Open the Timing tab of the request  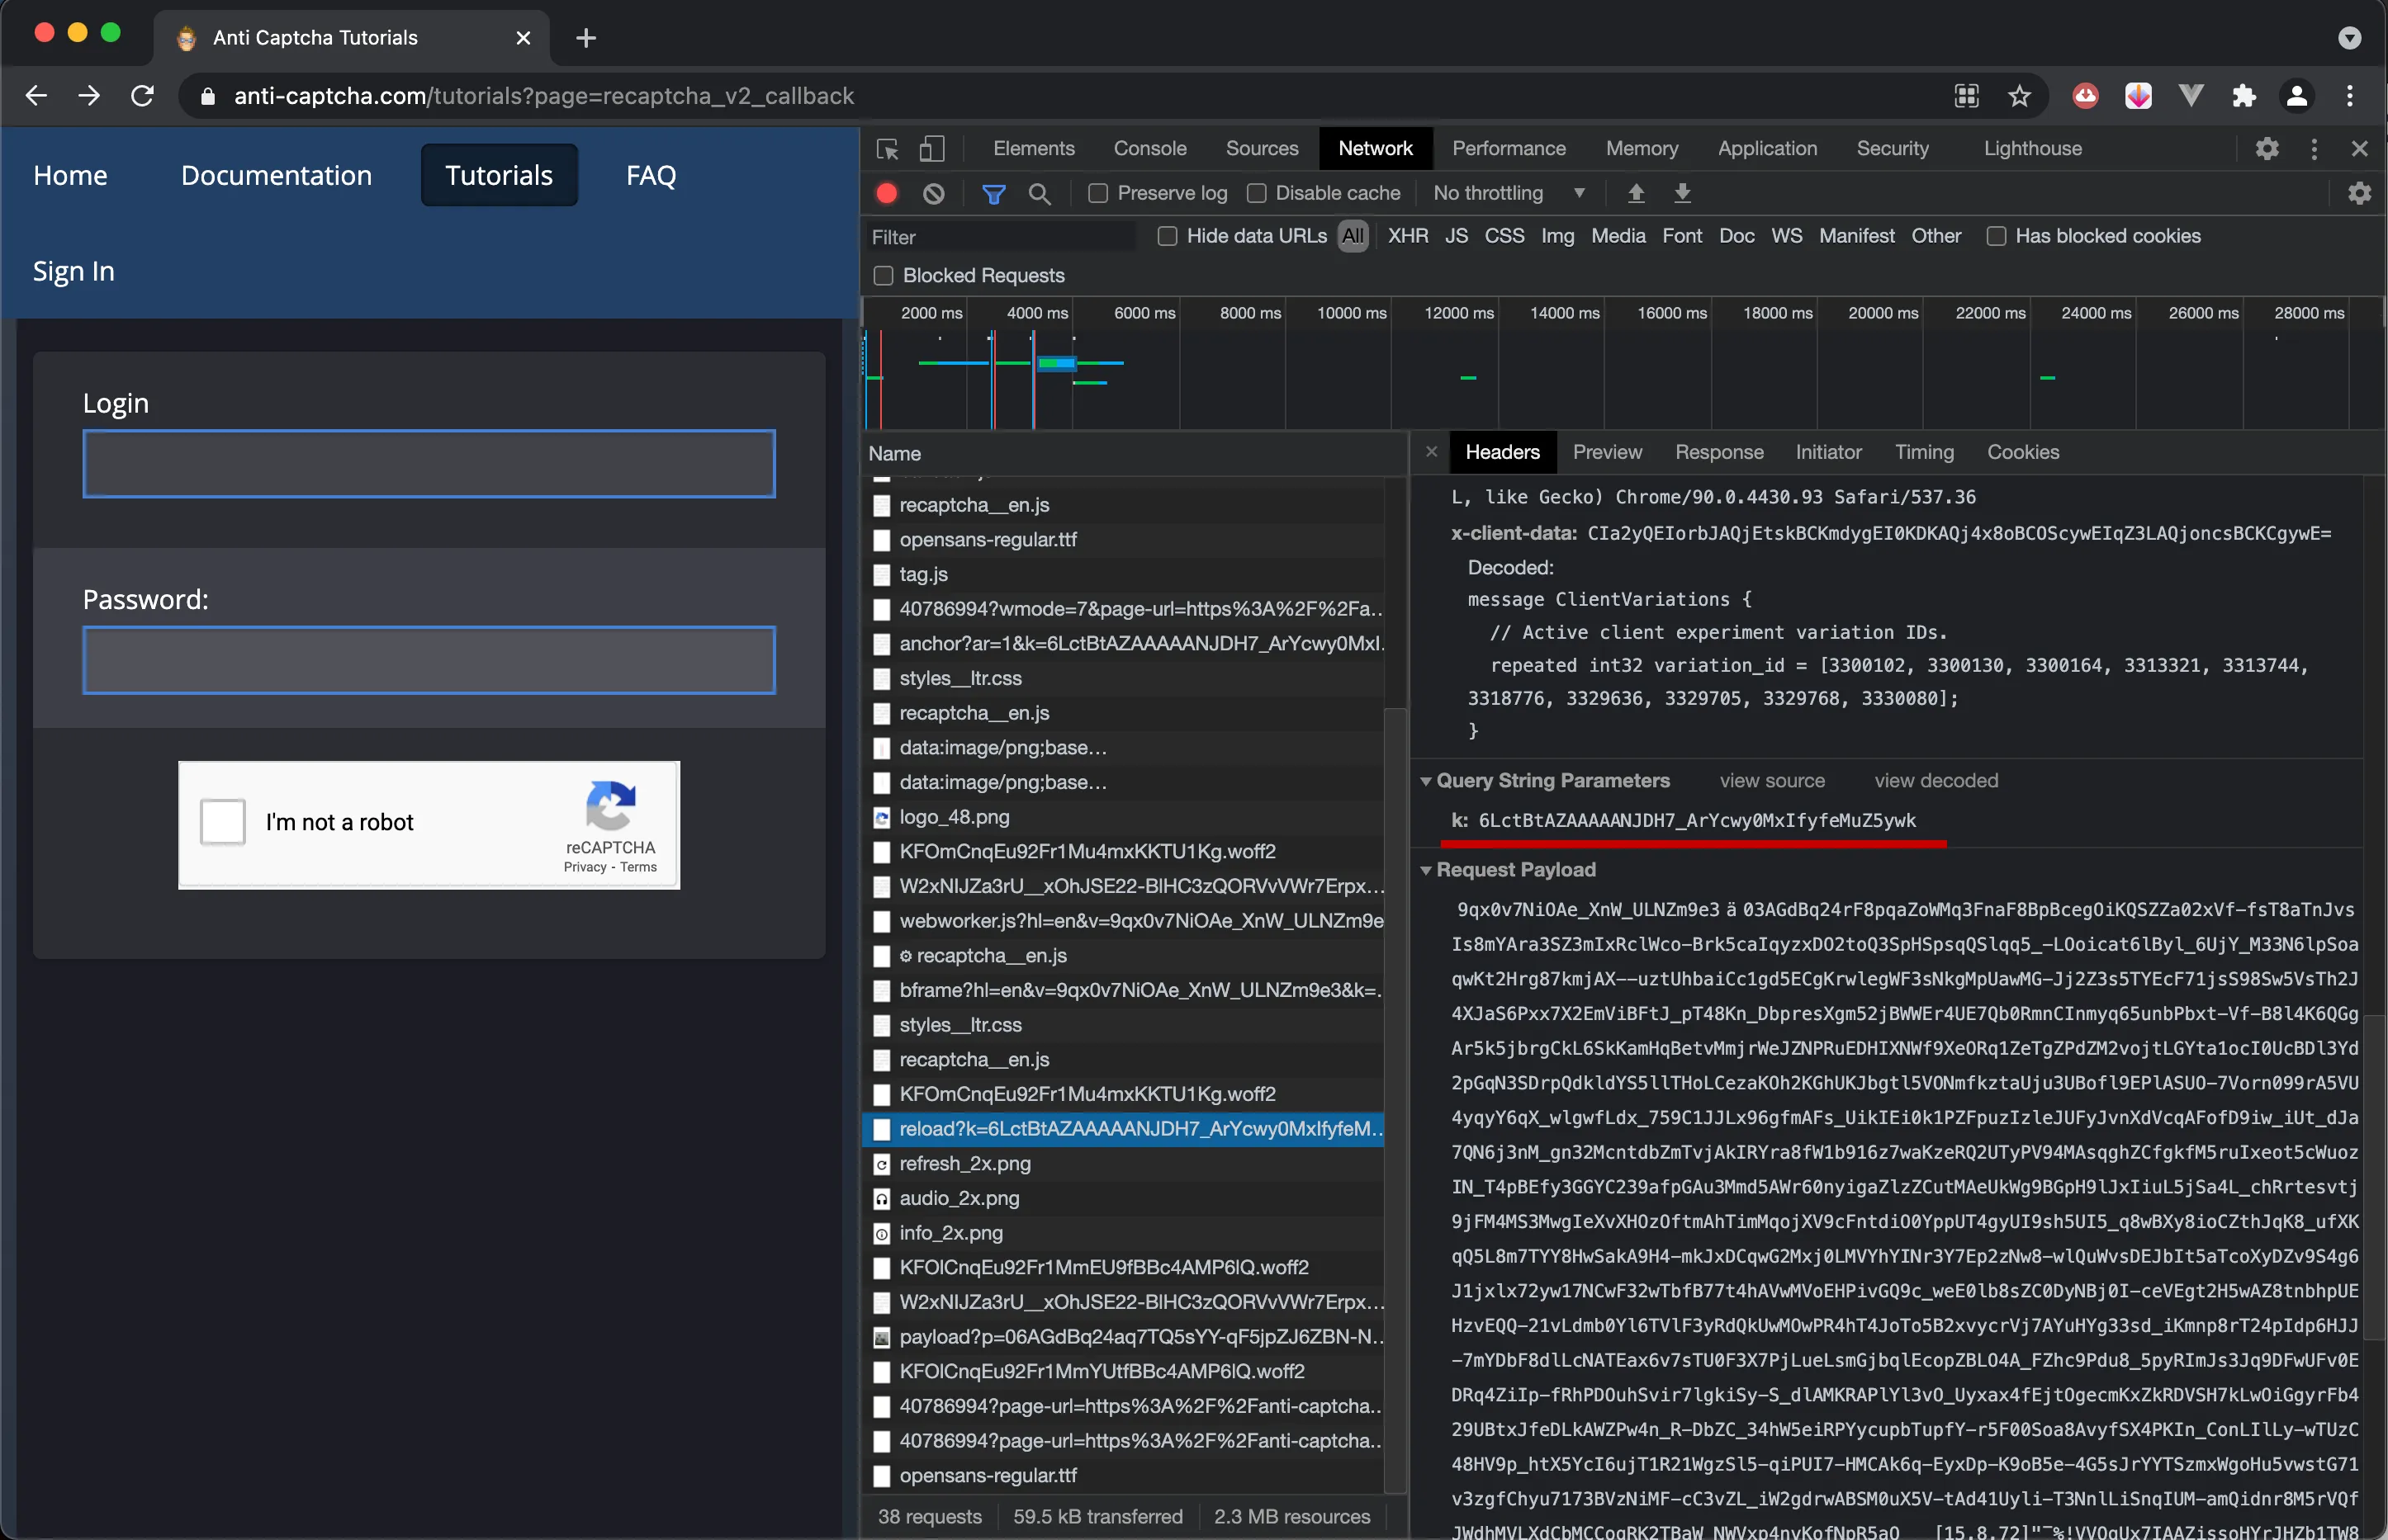tap(1924, 452)
